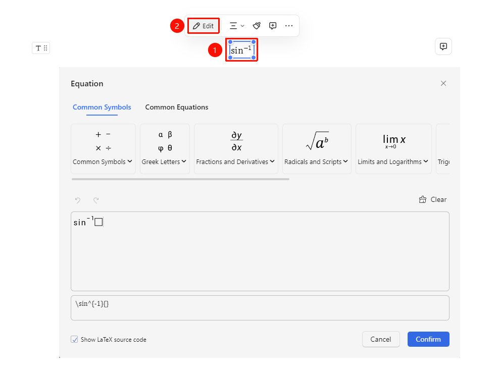The width and height of the screenshot is (498, 374).
Task: Open the alignment options dropdown
Action: pos(236,26)
